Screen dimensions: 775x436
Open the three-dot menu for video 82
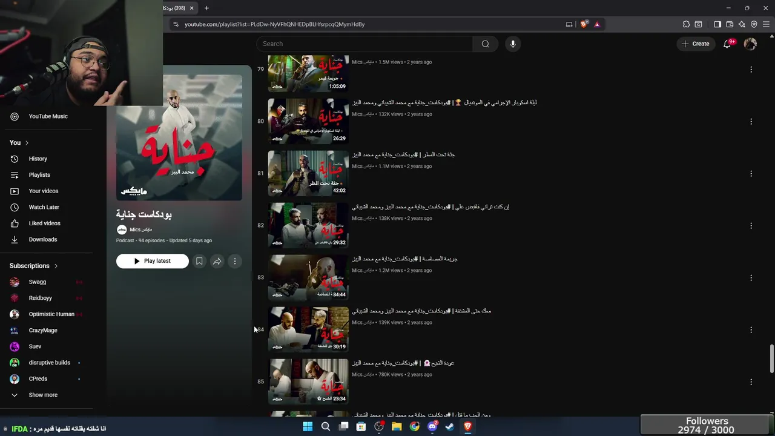click(751, 226)
